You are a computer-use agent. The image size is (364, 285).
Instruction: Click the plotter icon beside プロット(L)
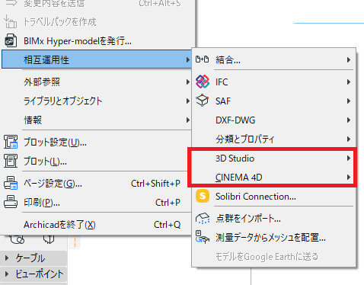11,161
